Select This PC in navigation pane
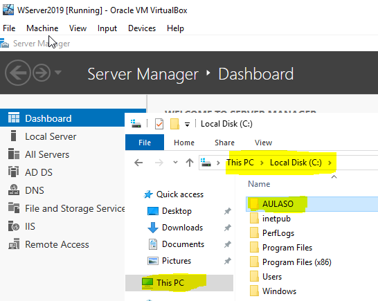The height and width of the screenshot is (301, 378). 179,283
